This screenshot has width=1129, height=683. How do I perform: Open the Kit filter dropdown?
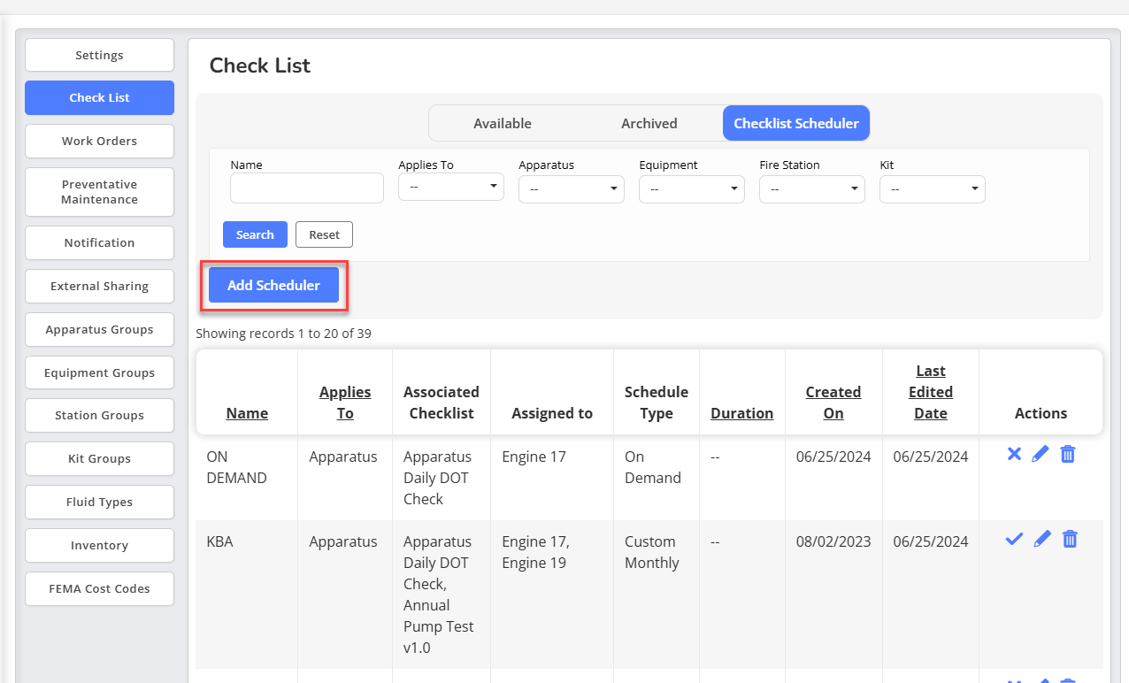pos(933,189)
